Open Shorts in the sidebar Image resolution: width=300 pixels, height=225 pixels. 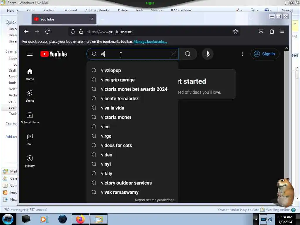click(x=30, y=96)
